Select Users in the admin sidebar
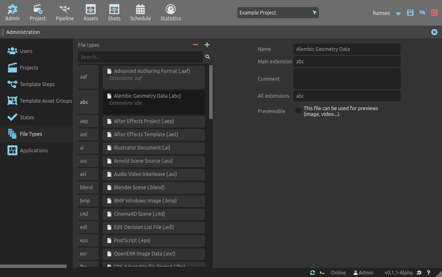Viewport: 442px width, 277px height. [36, 51]
